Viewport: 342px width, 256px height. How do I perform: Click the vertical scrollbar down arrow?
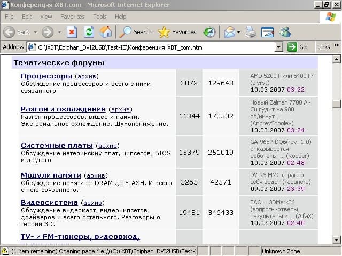tap(336, 240)
